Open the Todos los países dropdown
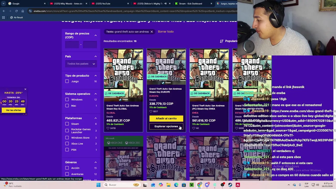Image resolution: width=336 pixels, height=189 pixels. pyautogui.click(x=81, y=64)
